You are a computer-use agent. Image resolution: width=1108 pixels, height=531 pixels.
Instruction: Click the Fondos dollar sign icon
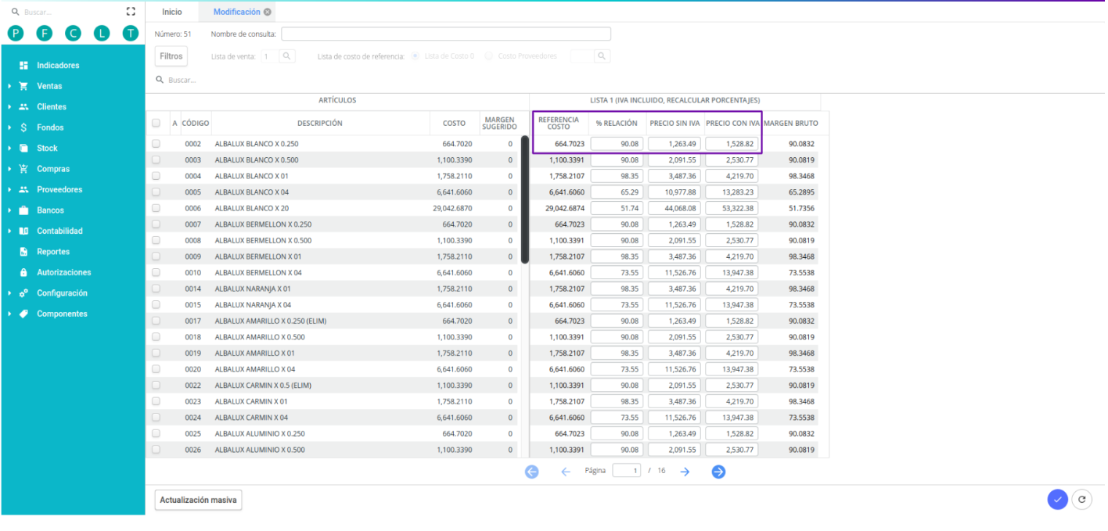tap(23, 127)
